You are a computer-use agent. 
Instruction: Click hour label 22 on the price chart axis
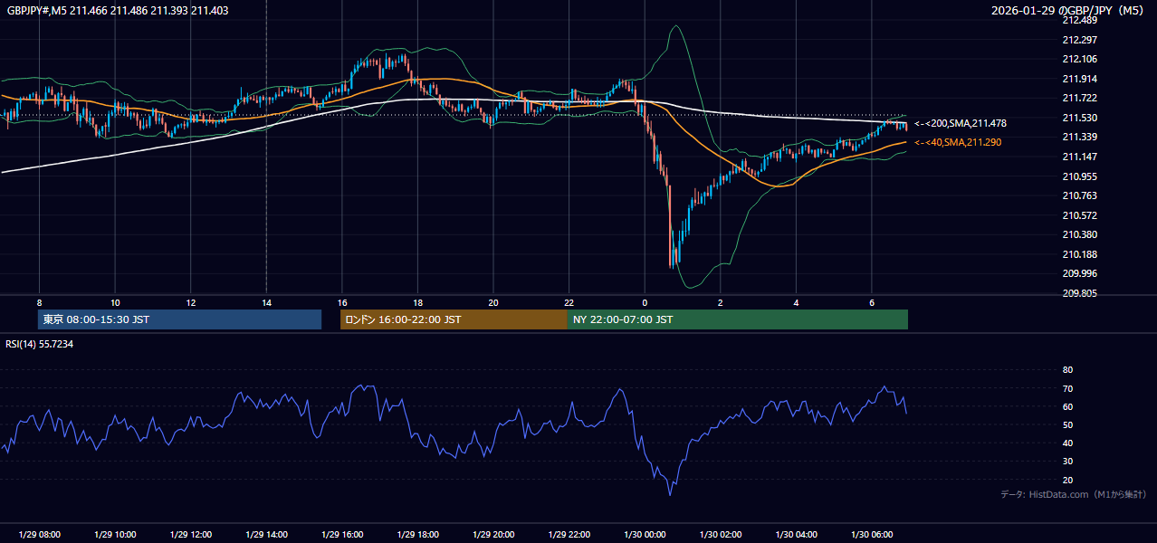tap(569, 302)
